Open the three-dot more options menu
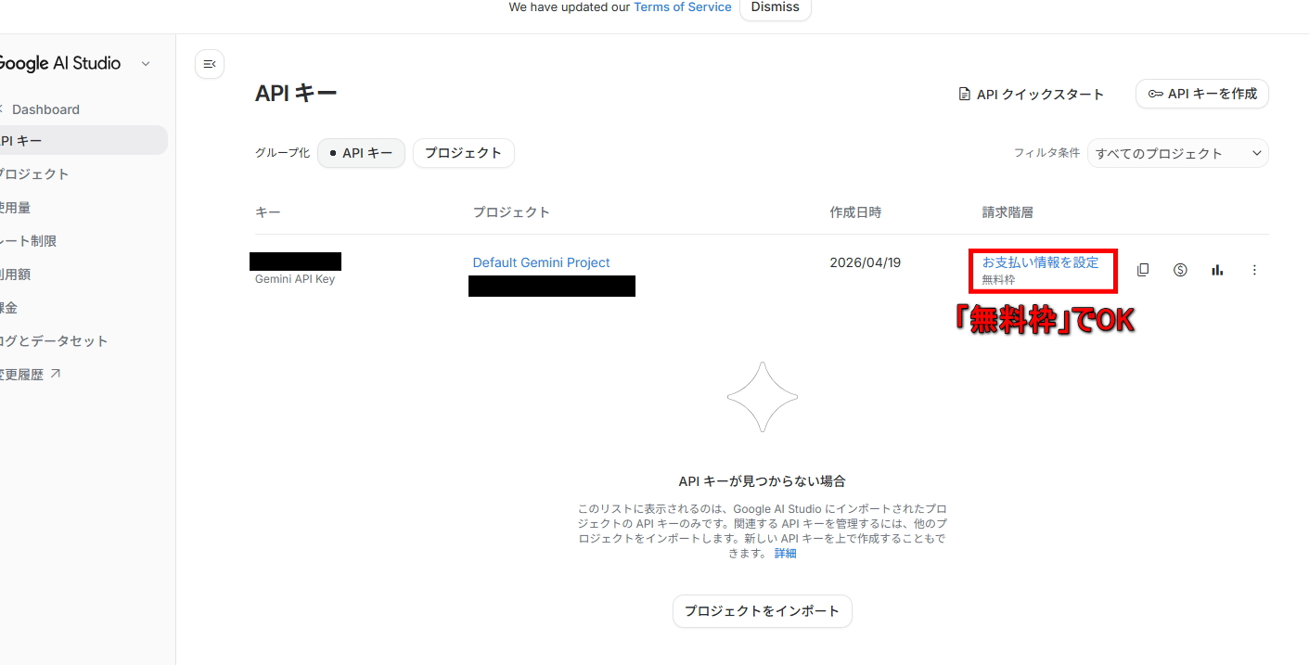1309x665 pixels. (1254, 270)
